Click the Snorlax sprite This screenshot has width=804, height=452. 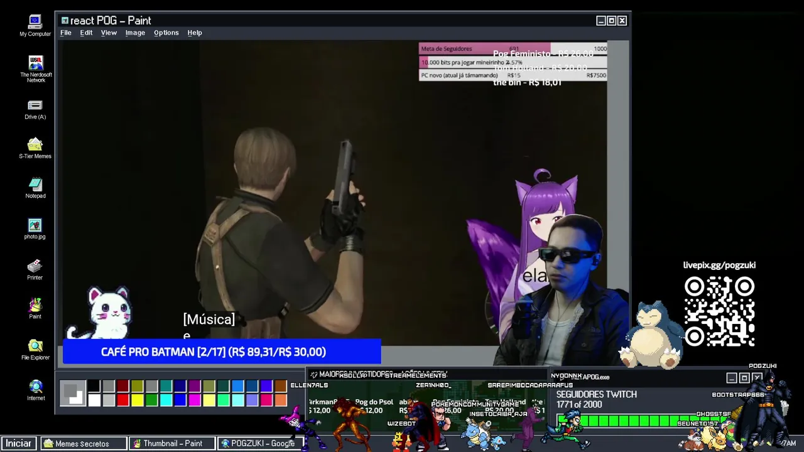click(x=651, y=335)
